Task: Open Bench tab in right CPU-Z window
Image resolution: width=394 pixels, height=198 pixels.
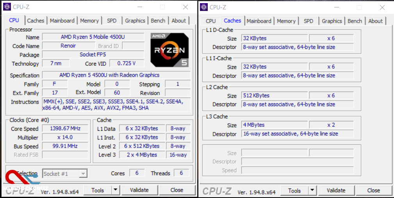Action: [355, 21]
